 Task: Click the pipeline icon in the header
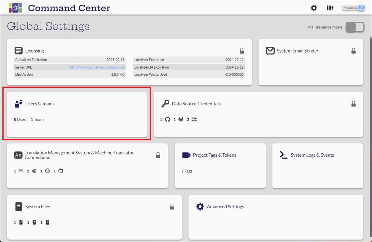tap(330, 8)
